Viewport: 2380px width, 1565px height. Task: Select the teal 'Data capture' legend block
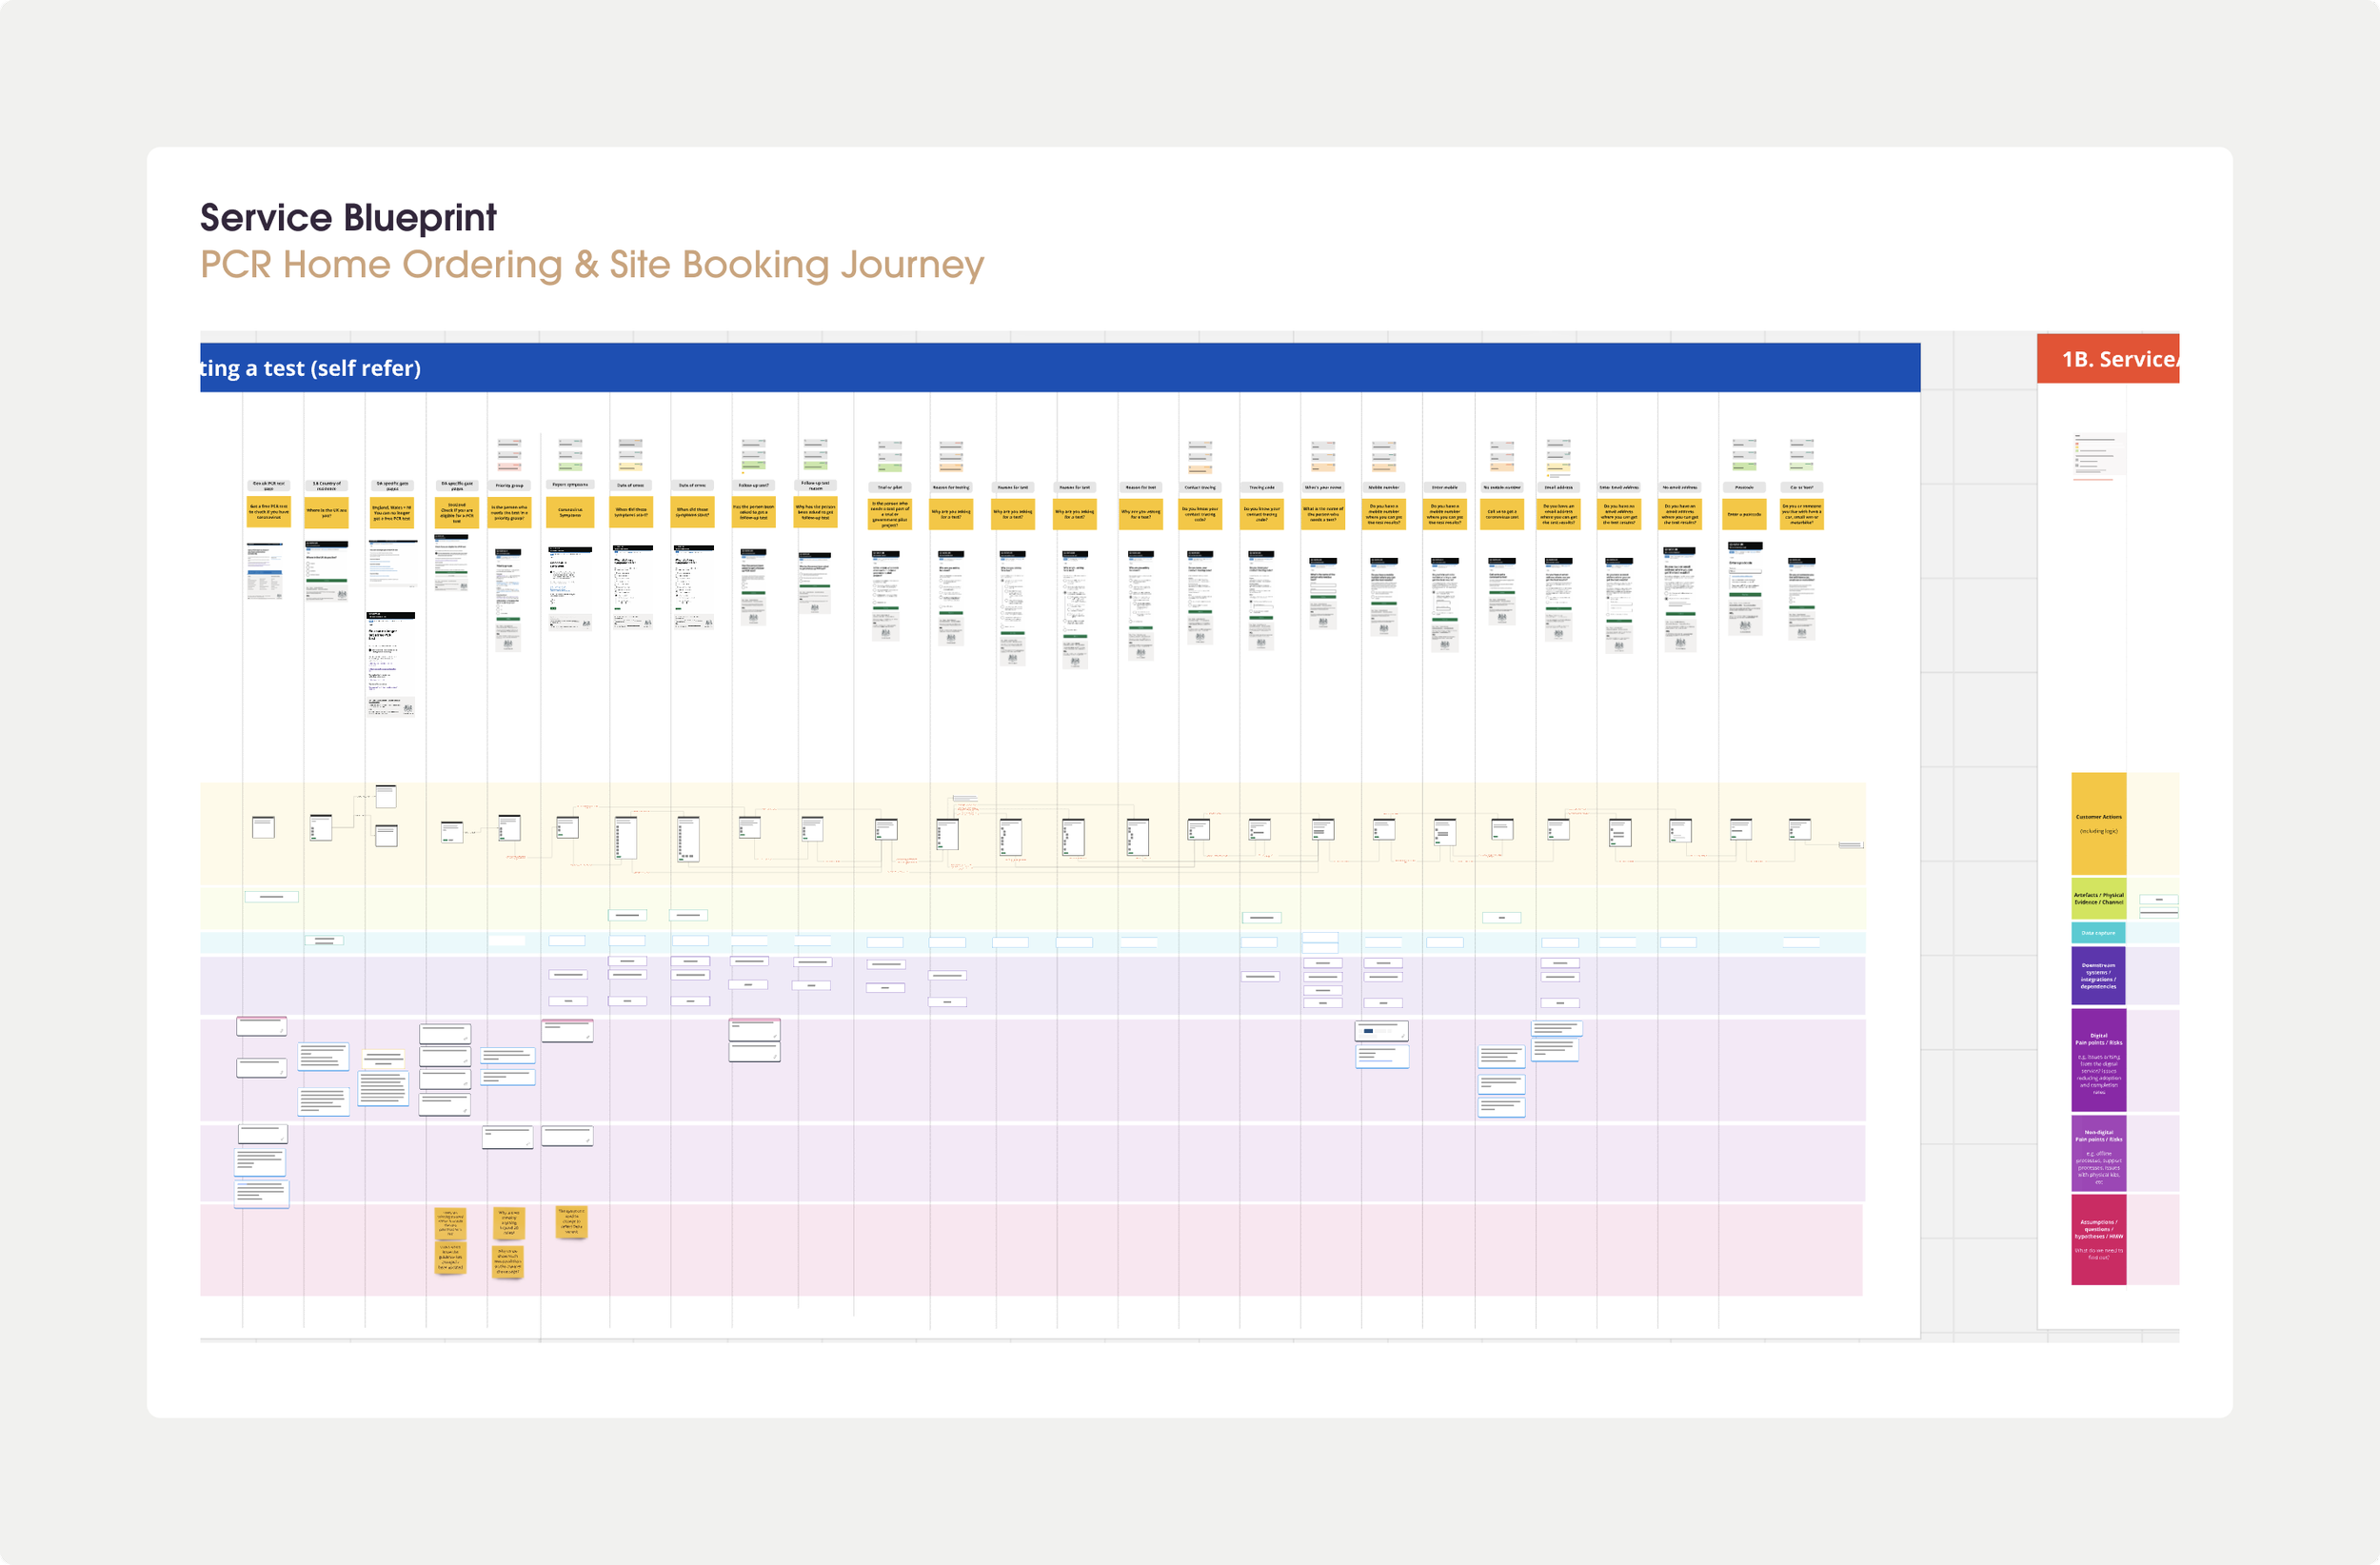(x=2098, y=933)
